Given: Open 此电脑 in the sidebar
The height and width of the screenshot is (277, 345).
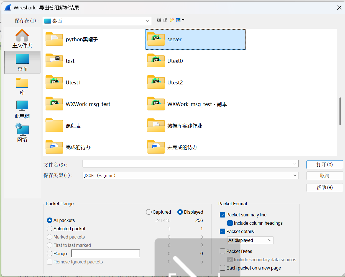Looking at the screenshot, I should pos(22,110).
